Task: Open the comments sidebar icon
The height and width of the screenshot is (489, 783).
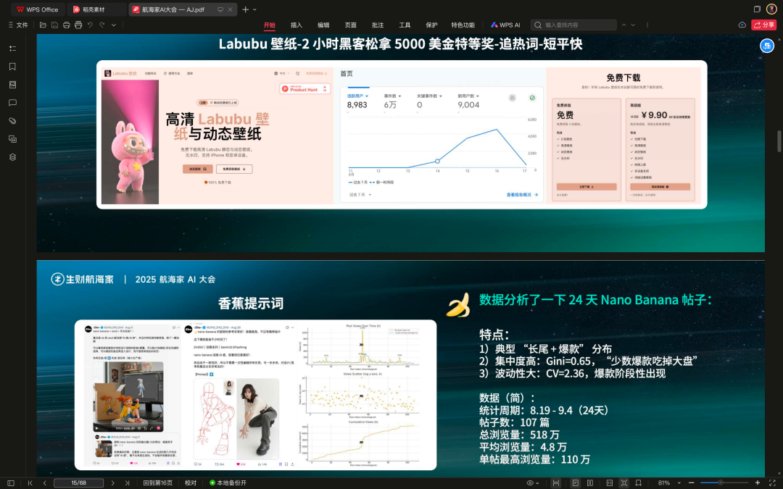Action: point(12,103)
